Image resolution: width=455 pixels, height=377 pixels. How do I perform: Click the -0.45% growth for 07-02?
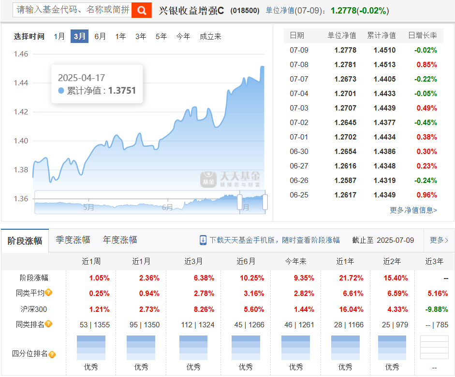[x=426, y=123]
